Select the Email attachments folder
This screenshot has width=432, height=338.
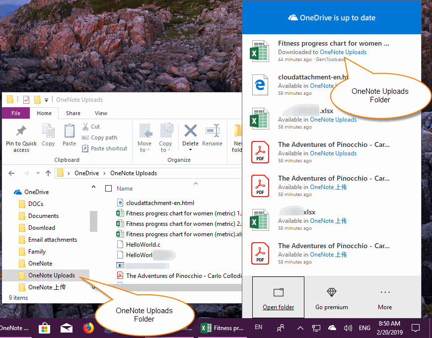point(48,240)
